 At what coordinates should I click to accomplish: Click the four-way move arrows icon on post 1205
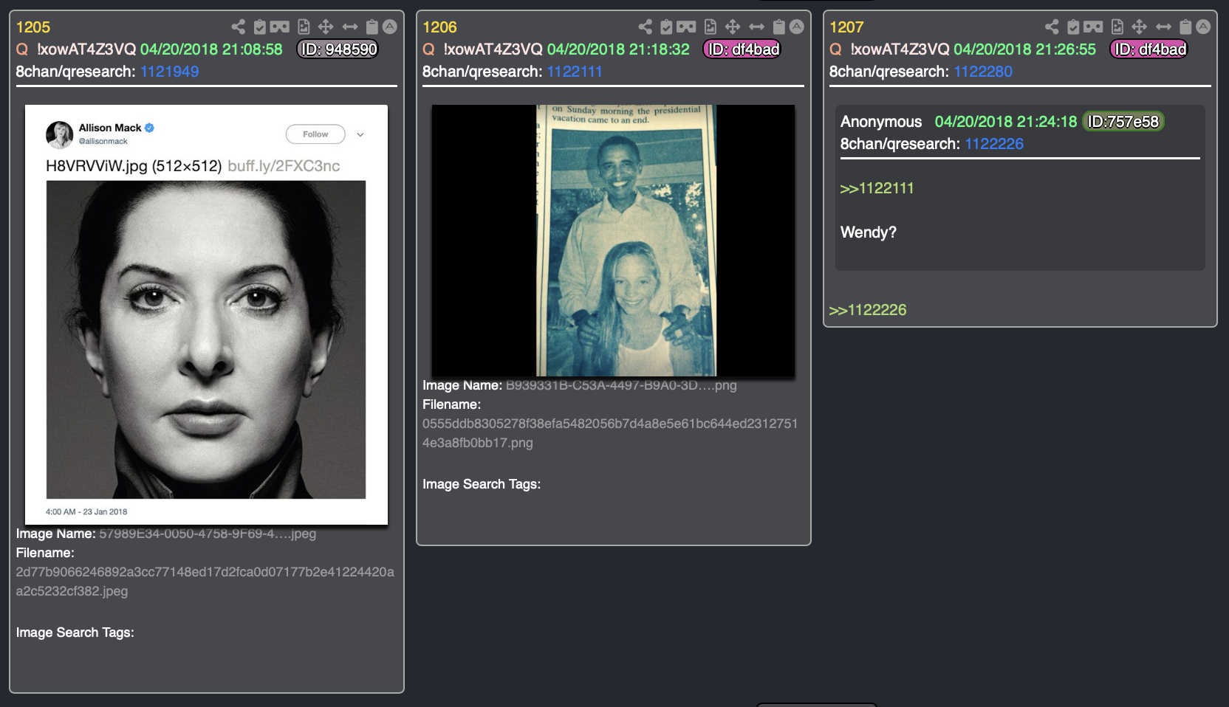pyautogui.click(x=326, y=27)
